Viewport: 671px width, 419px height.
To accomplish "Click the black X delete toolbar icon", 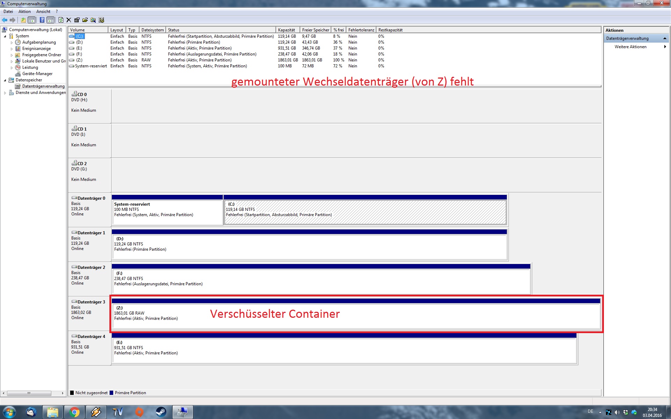I will 68,20.
